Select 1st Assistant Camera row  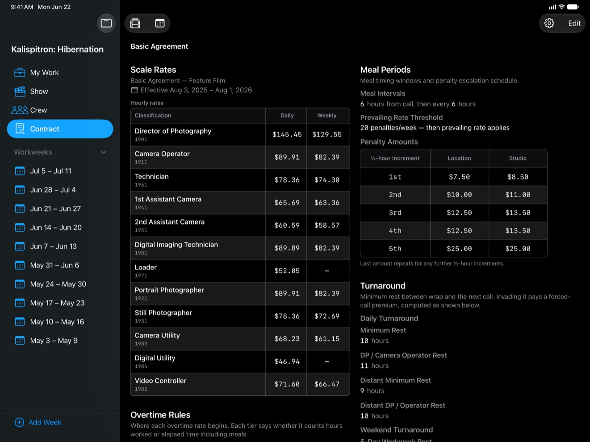[240, 203]
